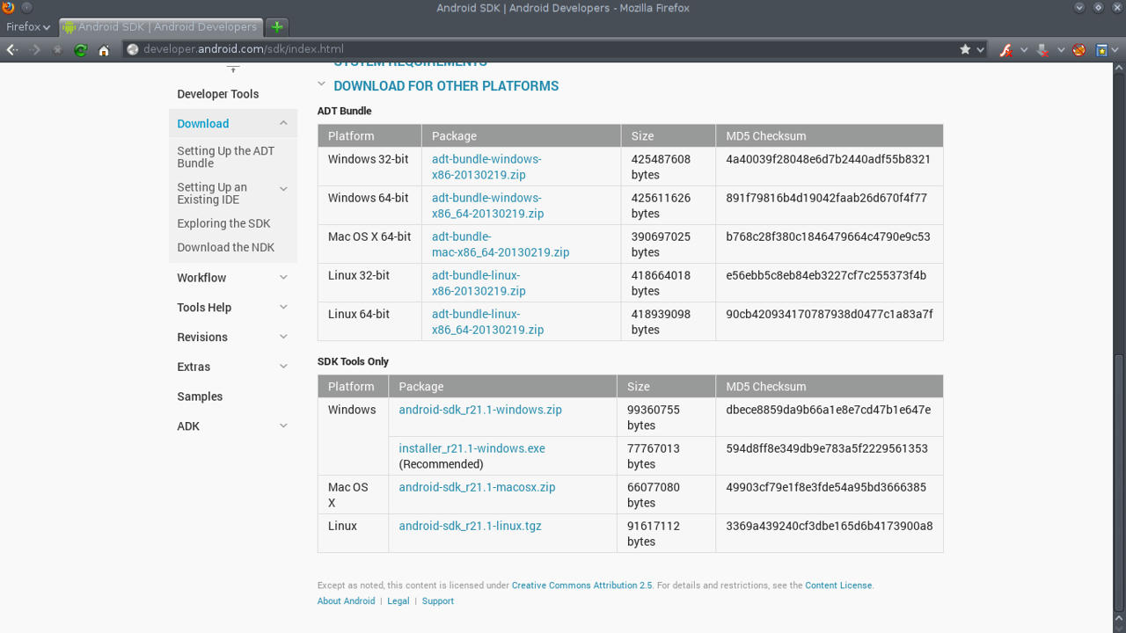Open Exploring the SDK page
The width and height of the screenshot is (1126, 633).
pos(223,223)
